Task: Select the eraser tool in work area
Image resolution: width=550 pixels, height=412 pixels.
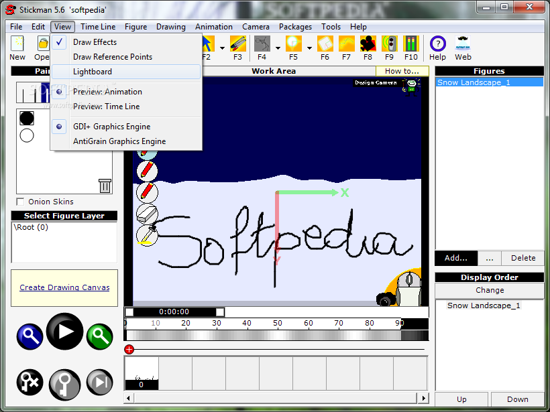Action: [x=147, y=214]
